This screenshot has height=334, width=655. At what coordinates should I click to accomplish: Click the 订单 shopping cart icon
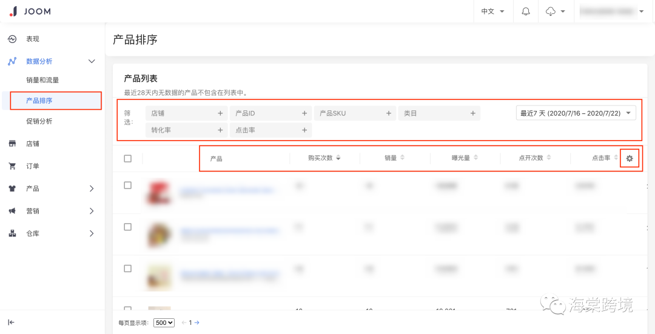[x=12, y=166]
